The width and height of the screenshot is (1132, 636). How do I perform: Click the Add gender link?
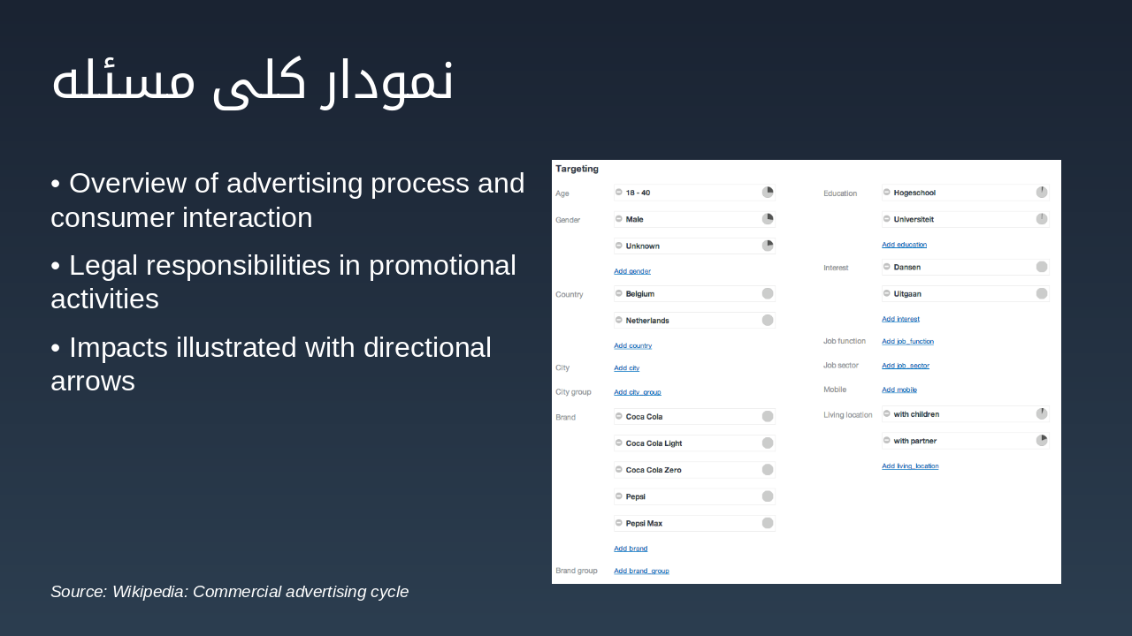pyautogui.click(x=632, y=271)
